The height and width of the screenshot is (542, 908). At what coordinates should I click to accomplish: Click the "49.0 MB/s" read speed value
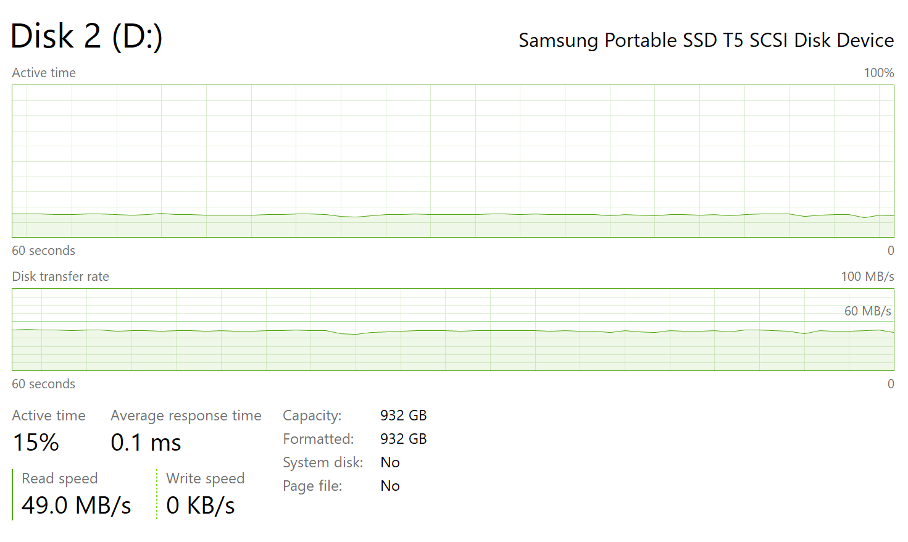point(76,506)
